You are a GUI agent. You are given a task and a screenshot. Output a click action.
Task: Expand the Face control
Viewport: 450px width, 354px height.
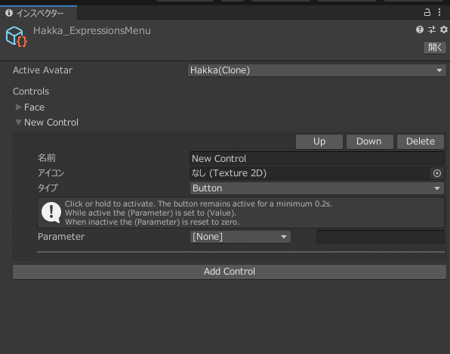pyautogui.click(x=19, y=107)
